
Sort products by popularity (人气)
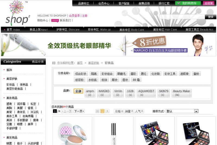pyautogui.click(x=139, y=111)
